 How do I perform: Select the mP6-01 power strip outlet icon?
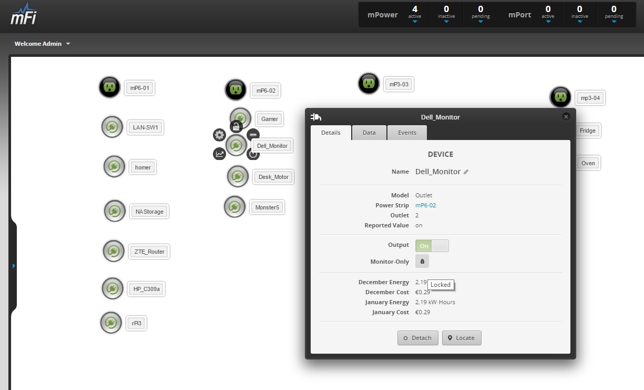pos(109,87)
